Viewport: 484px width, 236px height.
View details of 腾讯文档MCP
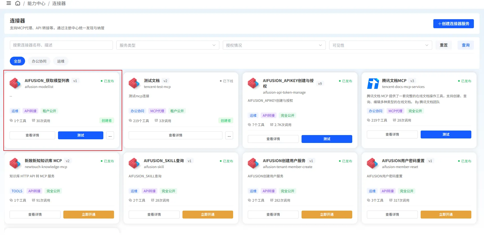392,134
